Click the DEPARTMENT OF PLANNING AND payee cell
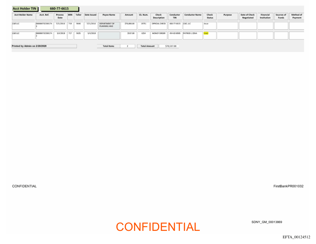The image size is (316, 244). pyautogui.click(x=109, y=25)
